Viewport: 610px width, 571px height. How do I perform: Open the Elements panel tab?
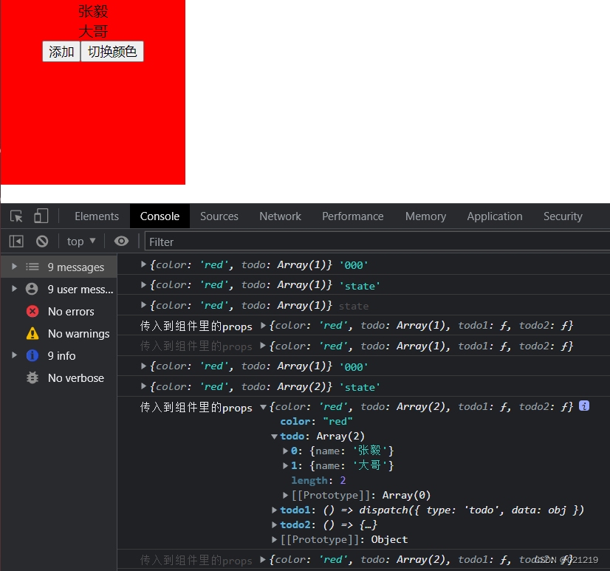coord(96,216)
